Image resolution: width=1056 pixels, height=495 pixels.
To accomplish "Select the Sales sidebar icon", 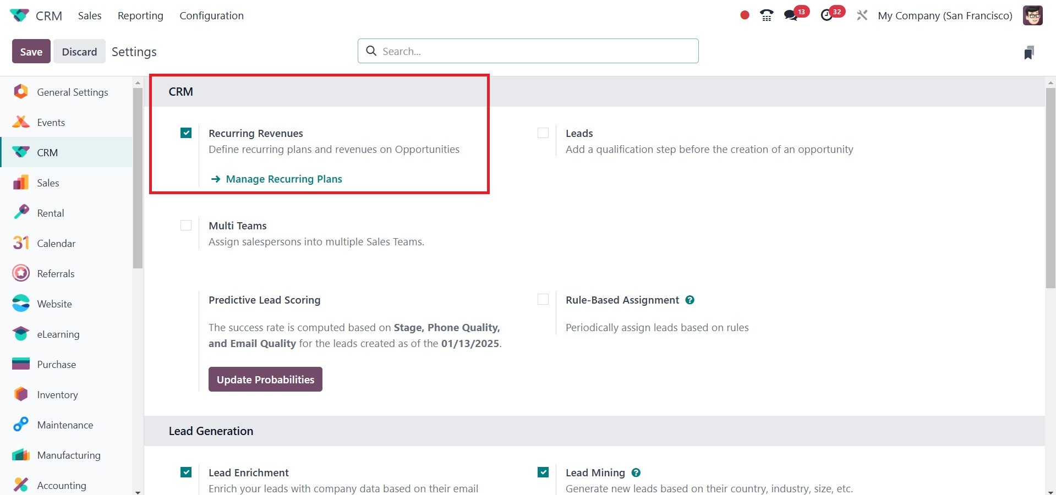I will click(x=21, y=183).
